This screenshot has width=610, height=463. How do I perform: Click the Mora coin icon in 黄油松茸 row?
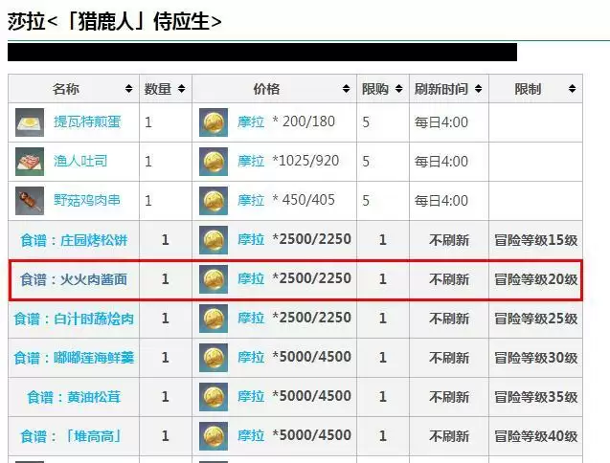pos(214,397)
